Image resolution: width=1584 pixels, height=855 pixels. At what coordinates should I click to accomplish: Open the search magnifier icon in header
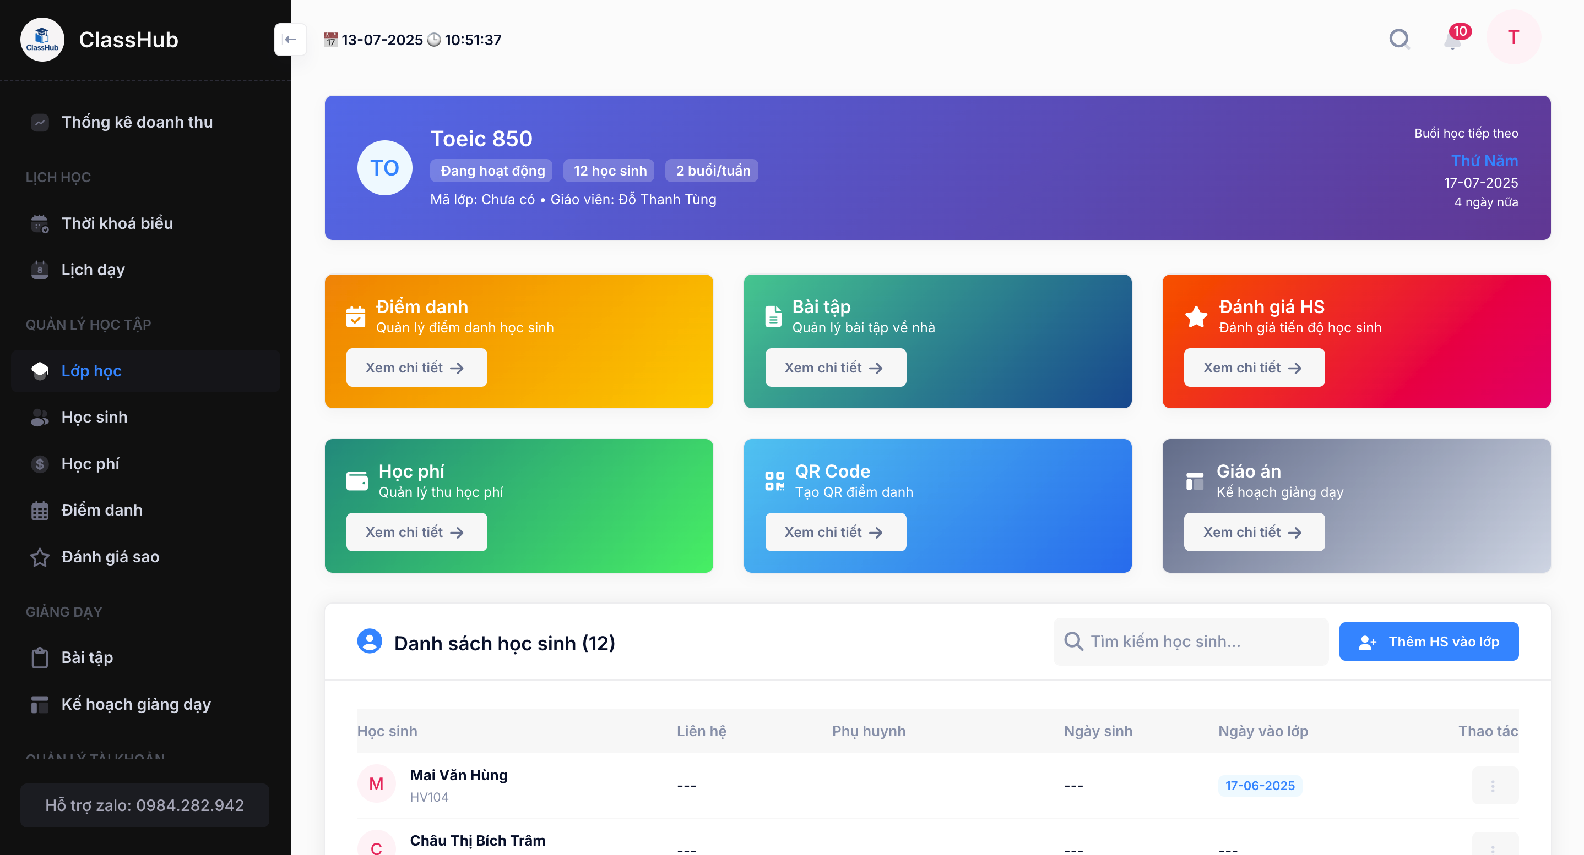click(1399, 39)
